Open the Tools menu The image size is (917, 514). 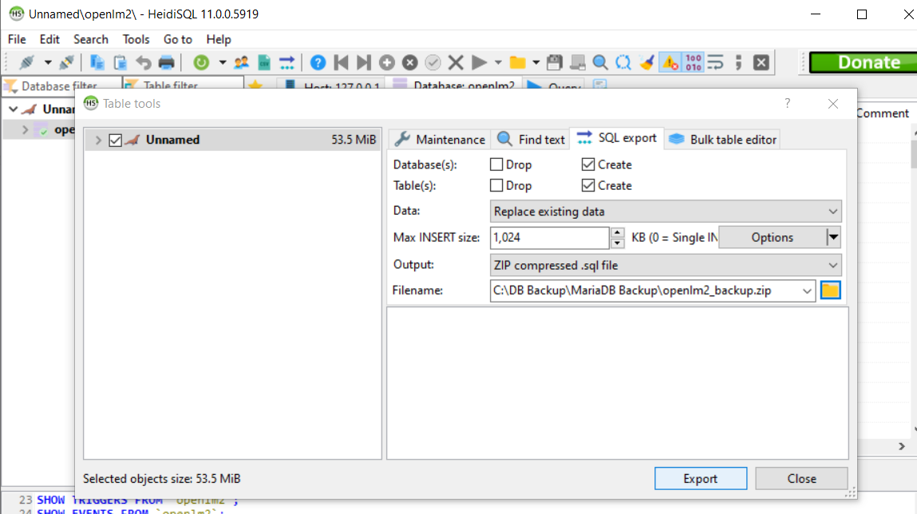tap(136, 39)
